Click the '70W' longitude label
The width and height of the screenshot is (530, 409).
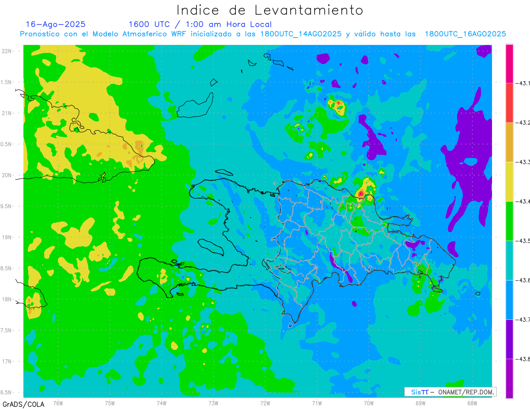point(369,403)
